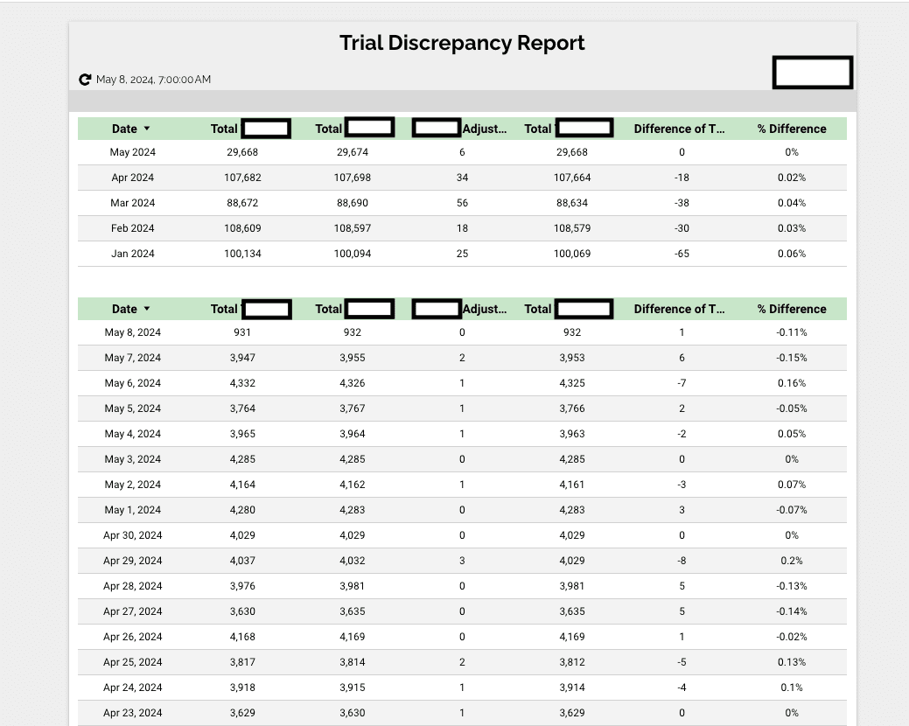Click the value 4,168 in Apr 26 row
909x726 pixels.
pyautogui.click(x=242, y=637)
